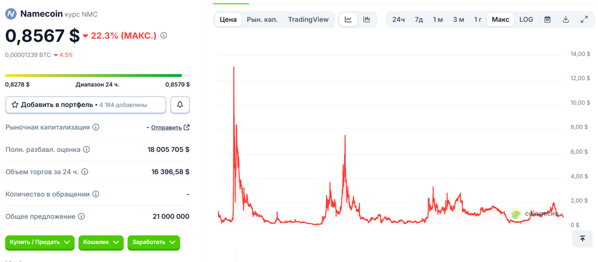Select the Рын. кап. chart tab
The height and width of the screenshot is (262, 598).
pyautogui.click(x=262, y=19)
